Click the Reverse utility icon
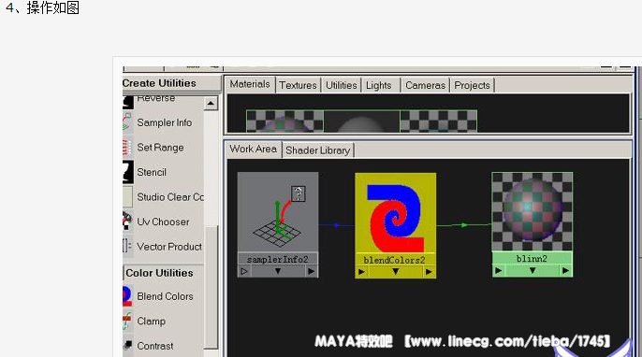 (128, 102)
